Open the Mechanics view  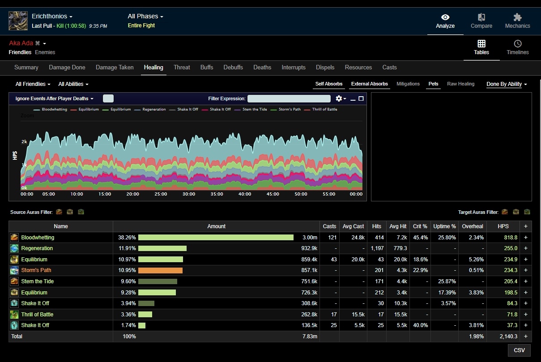pyautogui.click(x=517, y=21)
